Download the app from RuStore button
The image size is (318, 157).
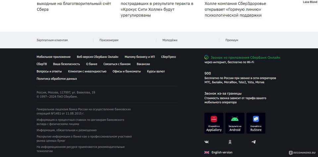(256, 123)
